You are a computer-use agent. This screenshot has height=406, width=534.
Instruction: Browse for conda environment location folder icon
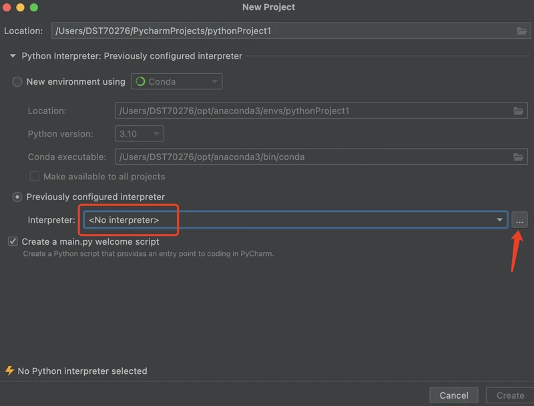[518, 111]
